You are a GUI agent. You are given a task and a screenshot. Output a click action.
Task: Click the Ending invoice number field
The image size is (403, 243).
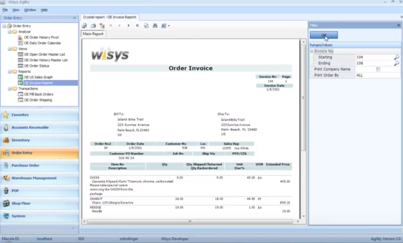point(374,63)
